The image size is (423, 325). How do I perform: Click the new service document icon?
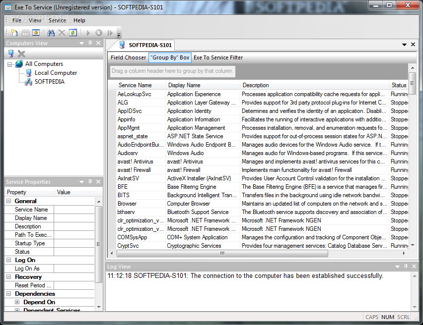pos(14,33)
